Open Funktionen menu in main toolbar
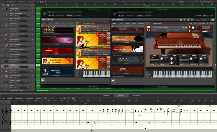This screenshot has height=132, width=217. (x=22, y=2)
